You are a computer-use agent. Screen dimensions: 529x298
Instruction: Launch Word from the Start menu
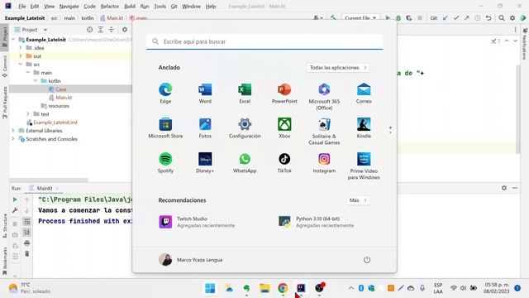[205, 93]
